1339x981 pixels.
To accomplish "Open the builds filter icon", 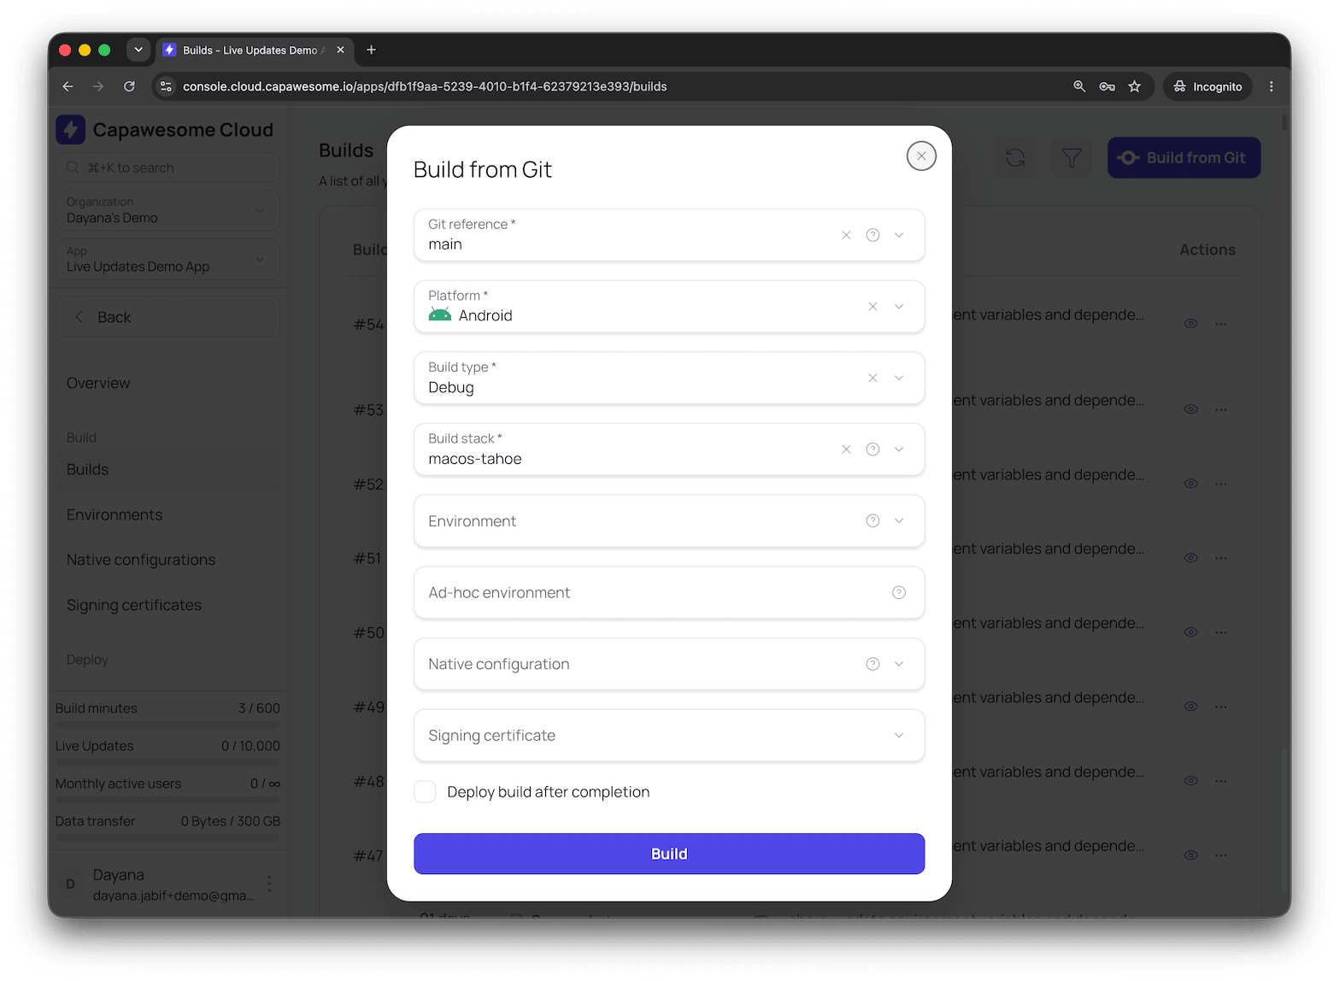I will coord(1072,158).
